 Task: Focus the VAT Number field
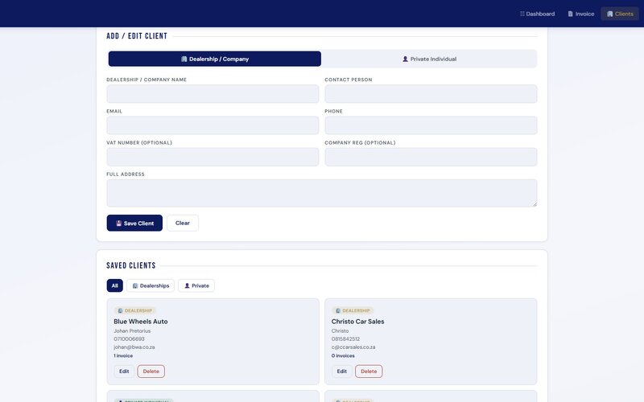pyautogui.click(x=213, y=157)
